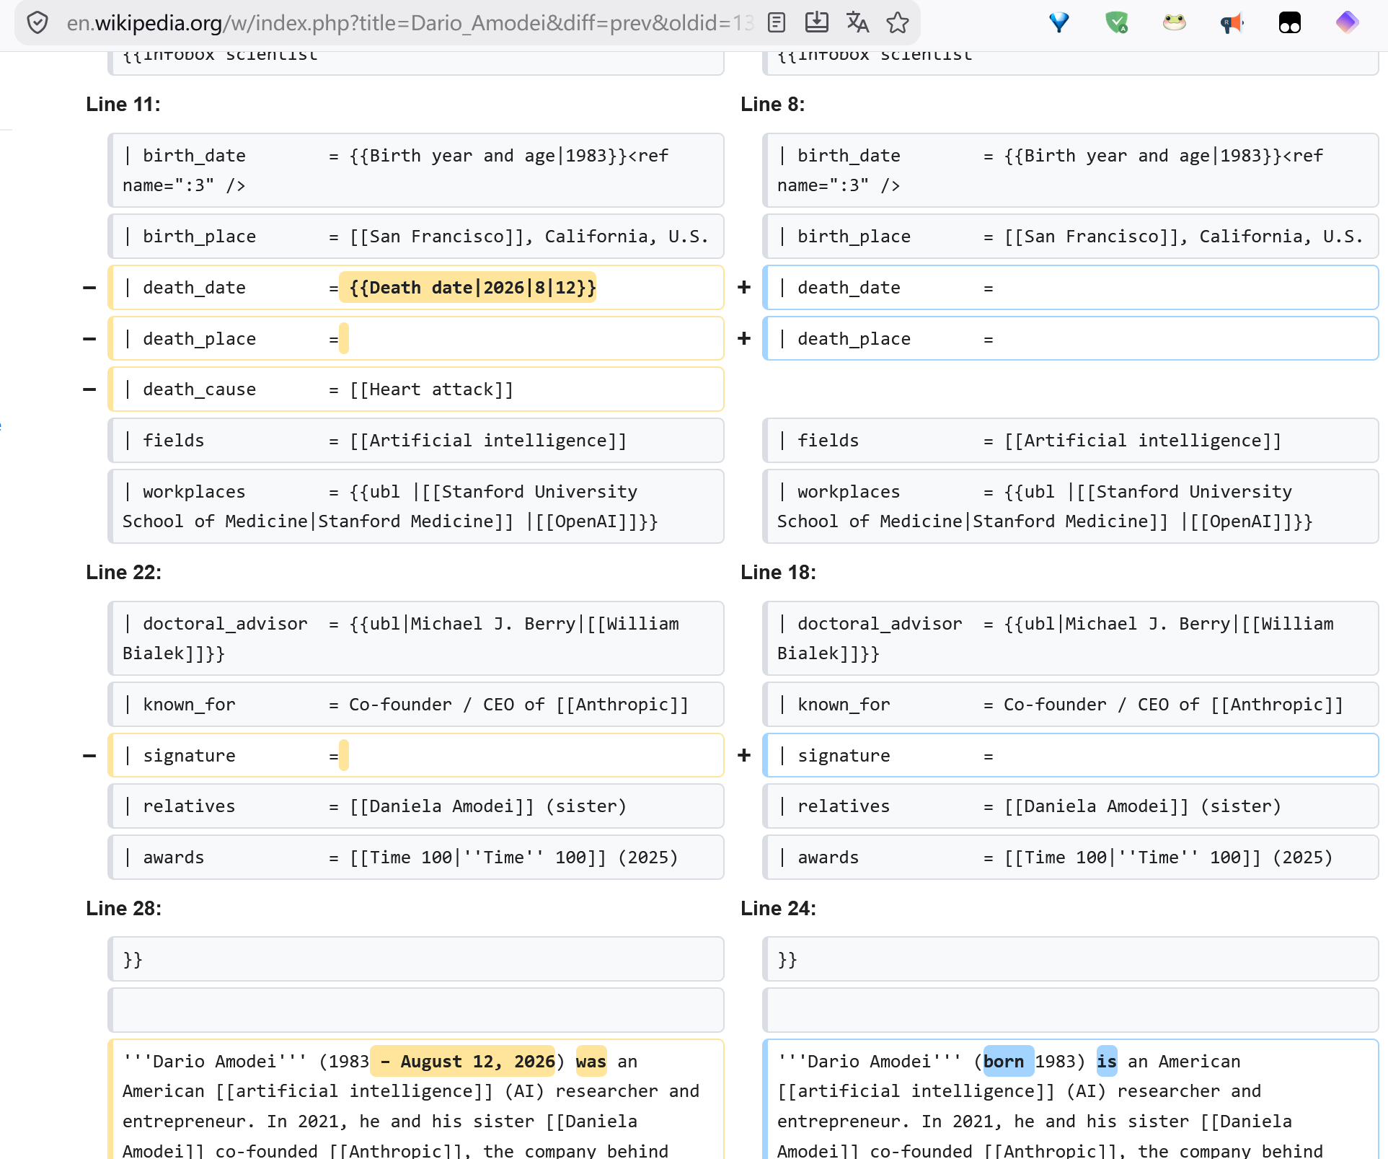This screenshot has height=1159, width=1388.
Task: Click right column known_for Anthropic line
Action: coord(1071,705)
